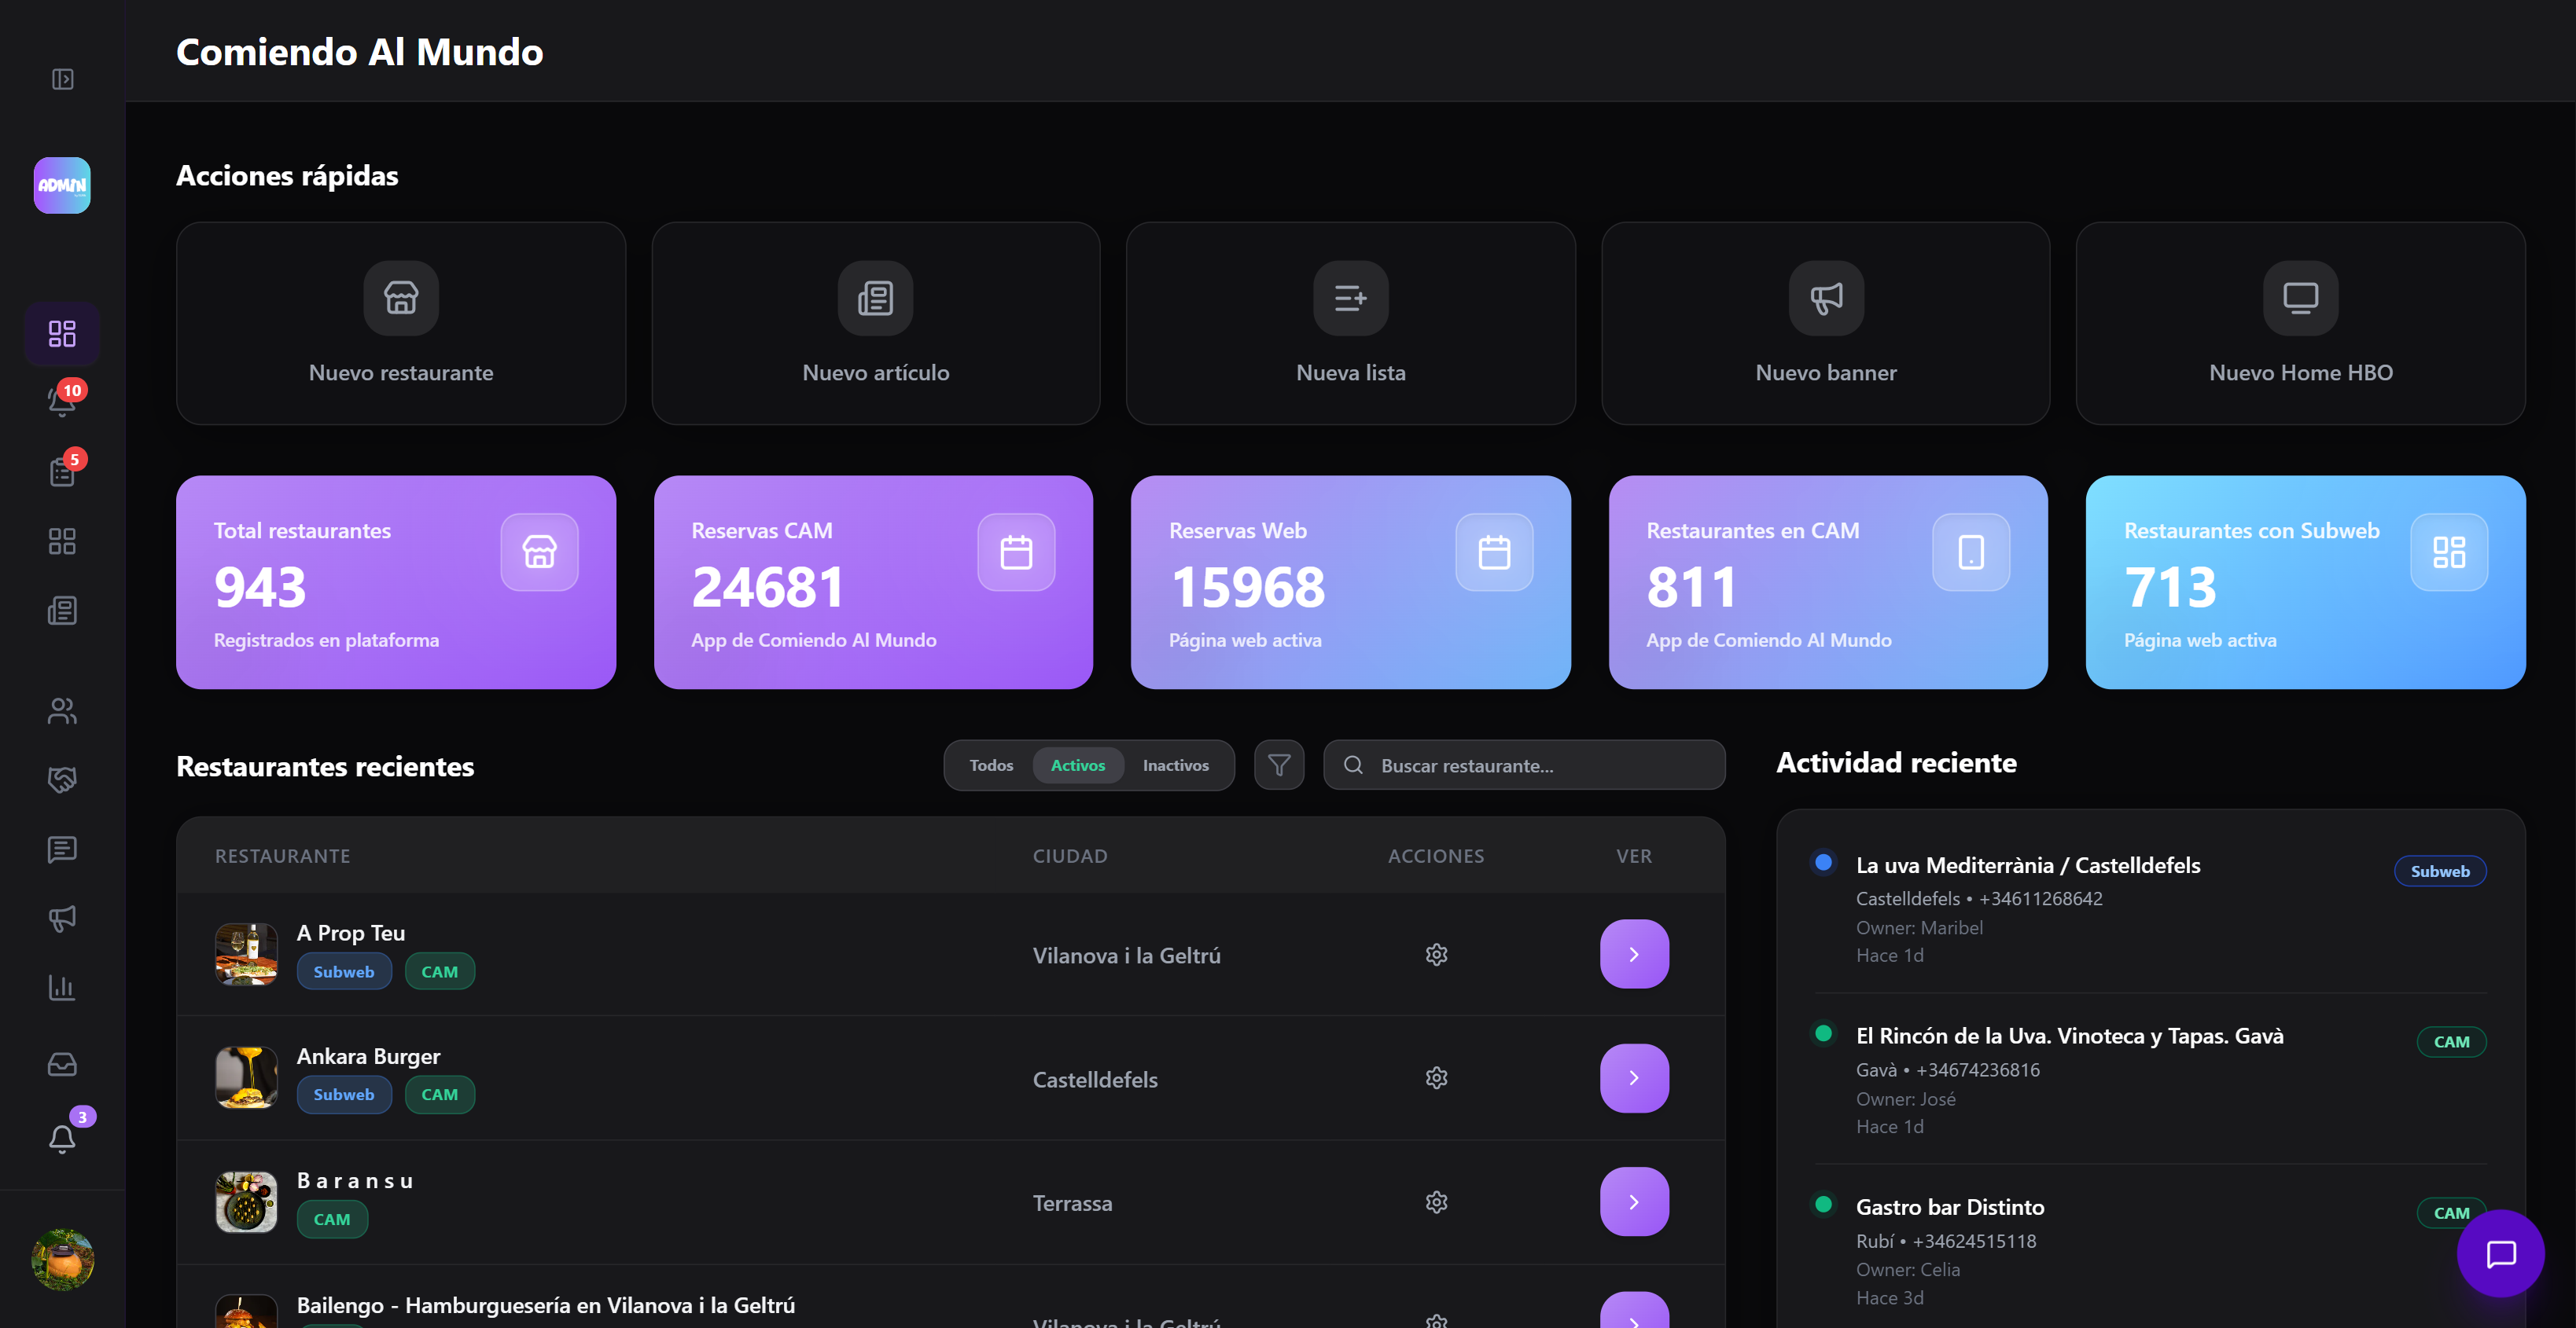Click the Subweb tag under Ankara Burger
Viewport: 2576px width, 1328px height.
click(x=344, y=1094)
